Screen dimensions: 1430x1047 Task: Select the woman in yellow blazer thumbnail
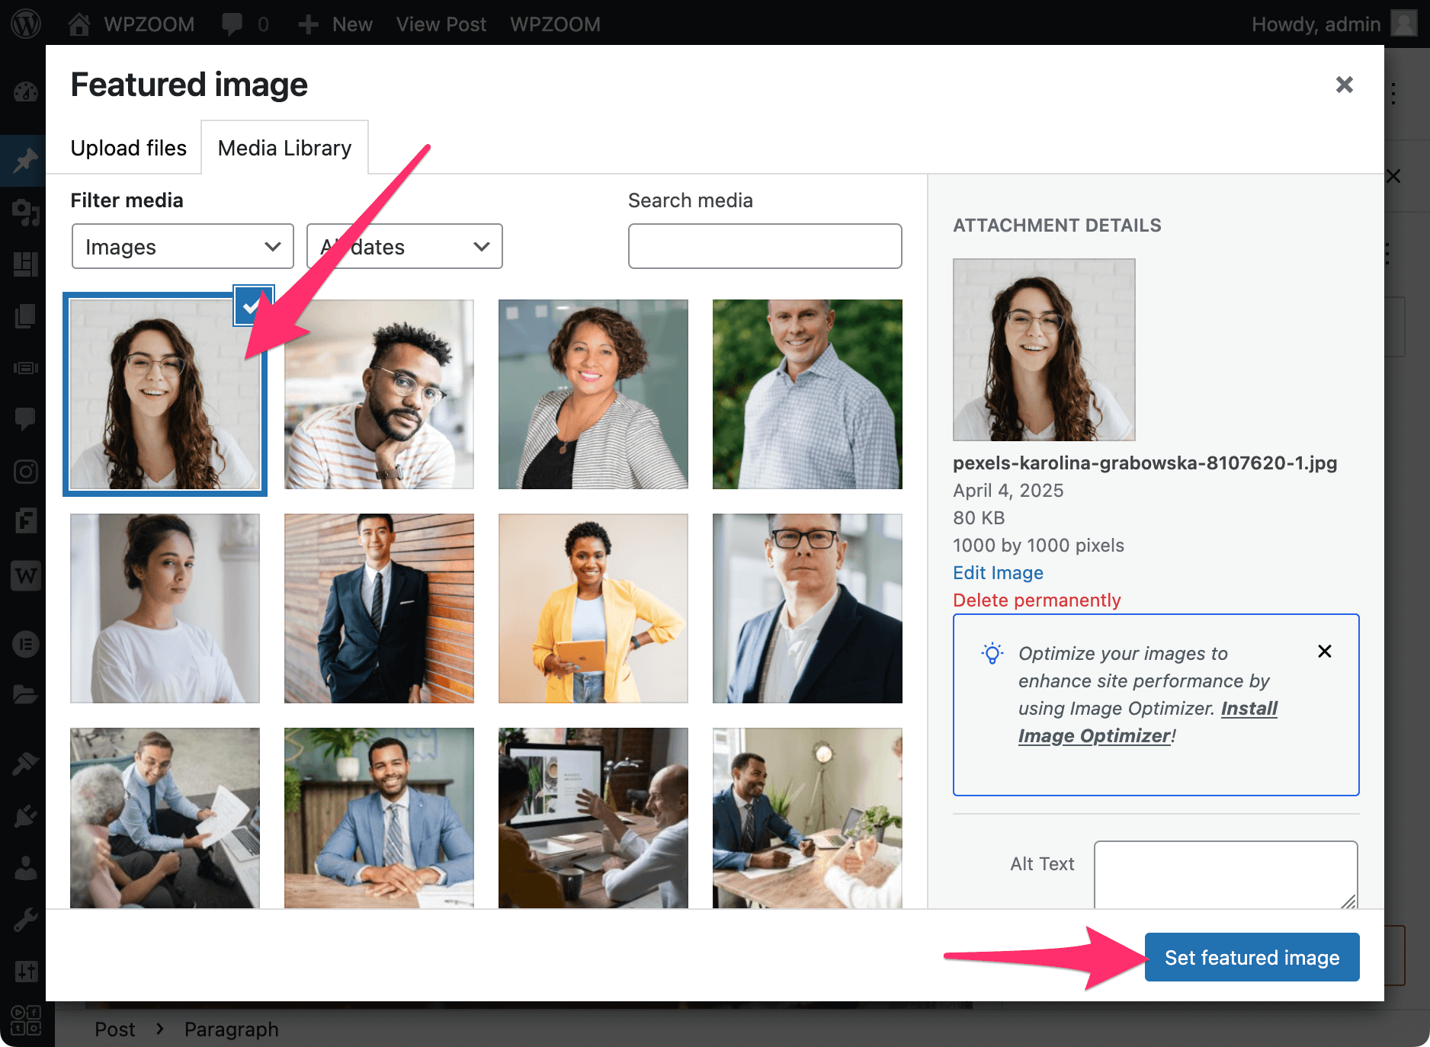tap(593, 608)
